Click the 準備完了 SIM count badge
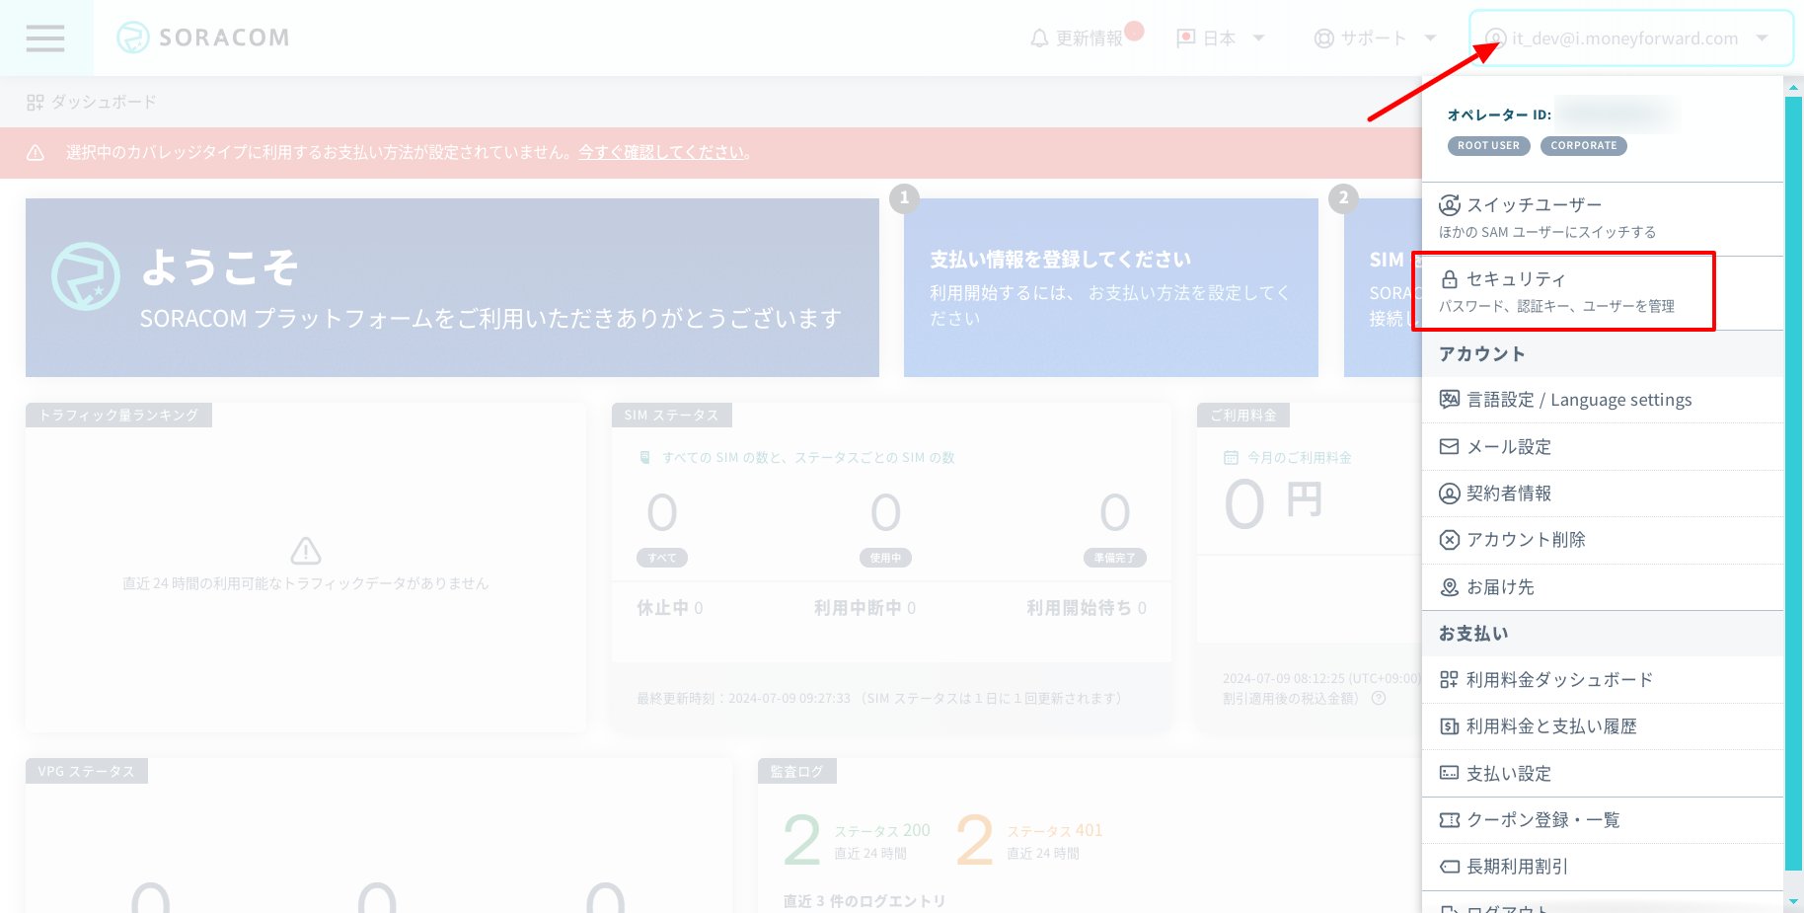This screenshot has height=913, width=1804. click(1114, 558)
